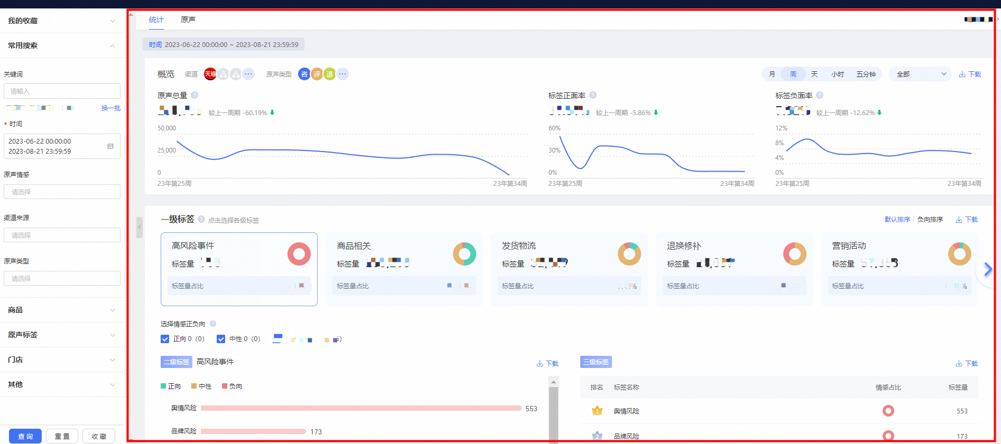Collapse the 常用搜索 section

click(x=62, y=45)
